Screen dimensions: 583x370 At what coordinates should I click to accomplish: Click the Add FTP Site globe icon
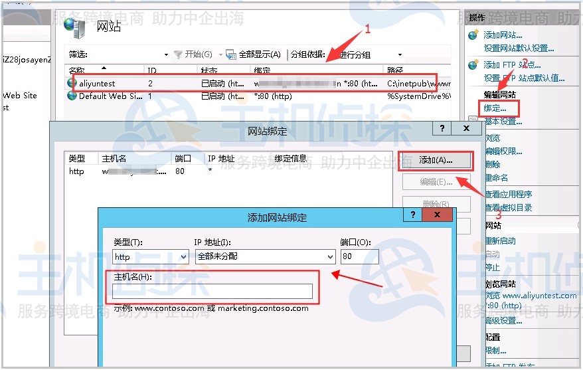[x=473, y=64]
